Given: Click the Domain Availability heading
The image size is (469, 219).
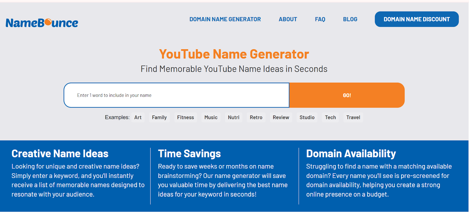Looking at the screenshot, I should coord(351,154).
